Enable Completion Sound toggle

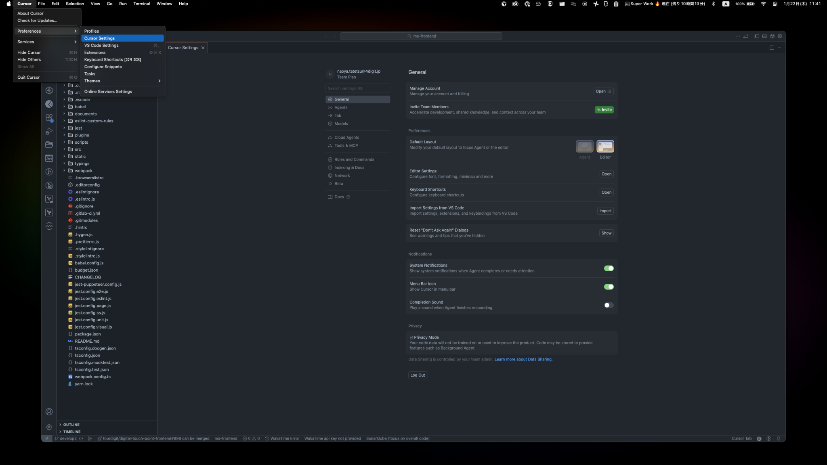pos(609,305)
